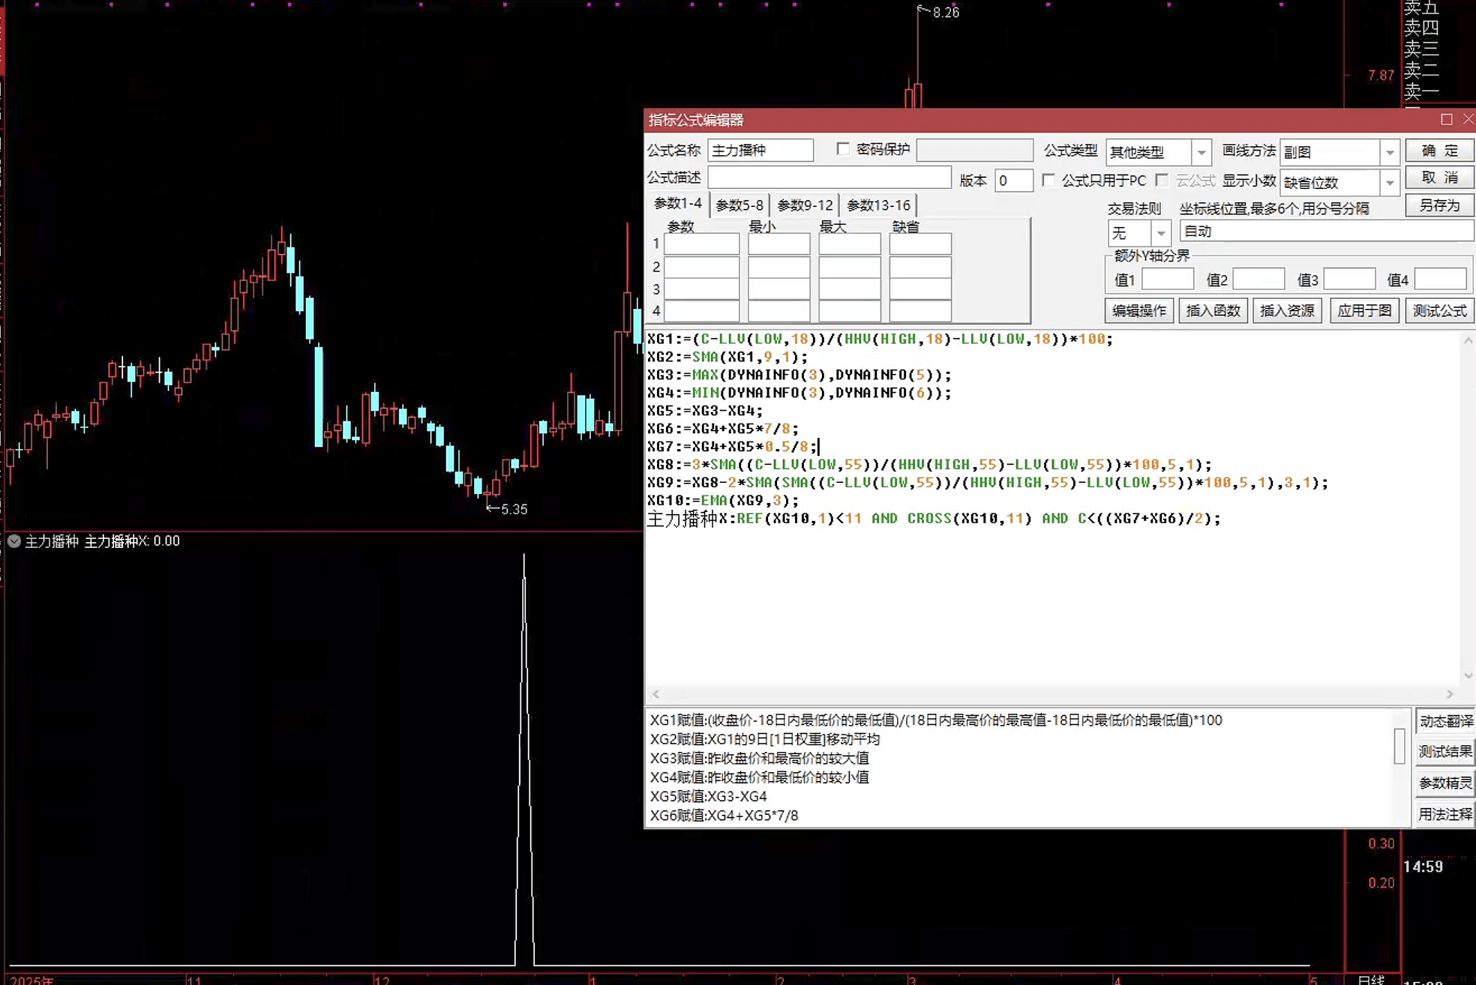Click the formula editor scroll right arrow
Viewport: 1476px width, 985px height.
1450,694
